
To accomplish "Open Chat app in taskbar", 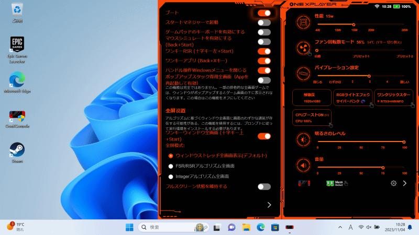I will coord(231,227).
